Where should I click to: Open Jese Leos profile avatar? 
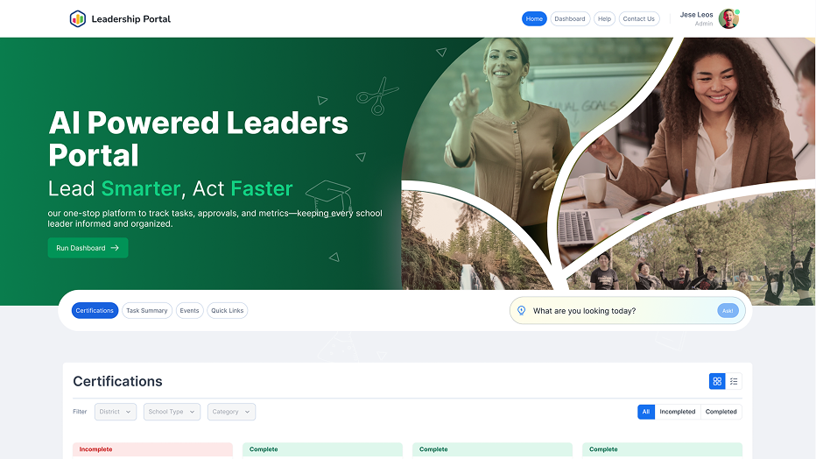point(728,18)
